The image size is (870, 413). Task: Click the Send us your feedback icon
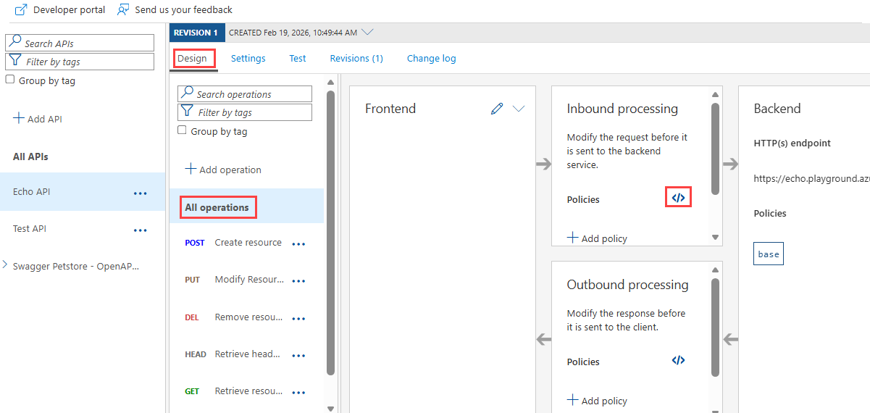pyautogui.click(x=123, y=10)
